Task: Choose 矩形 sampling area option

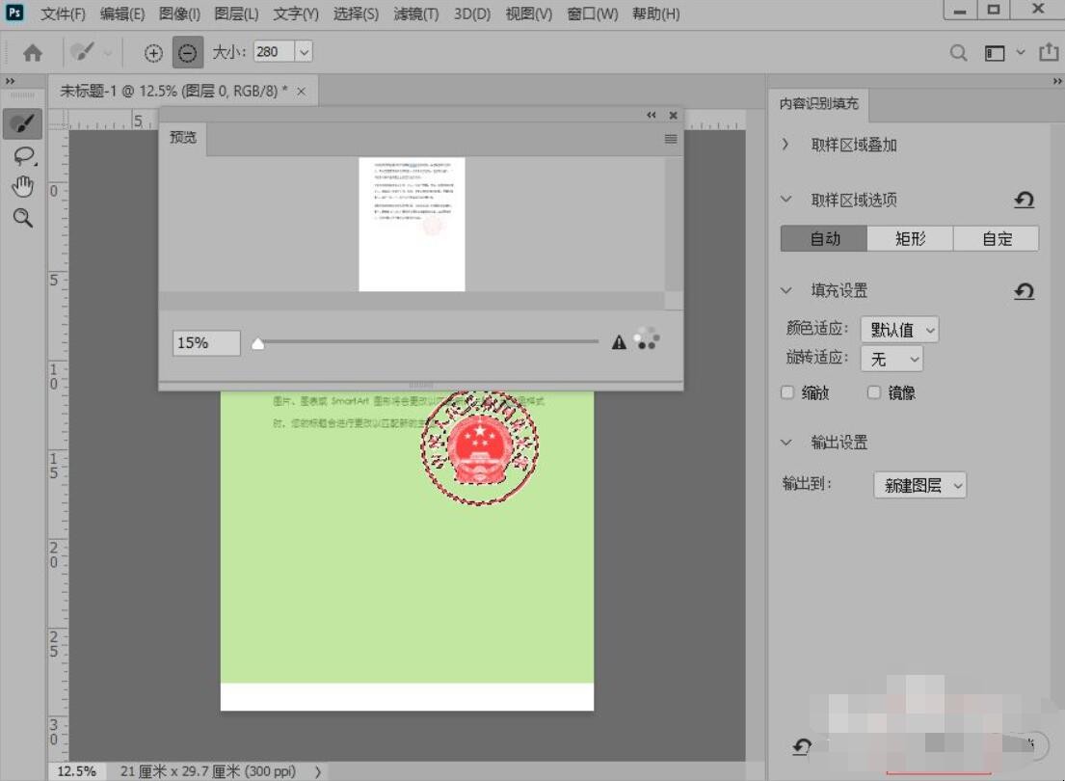Action: pos(910,238)
